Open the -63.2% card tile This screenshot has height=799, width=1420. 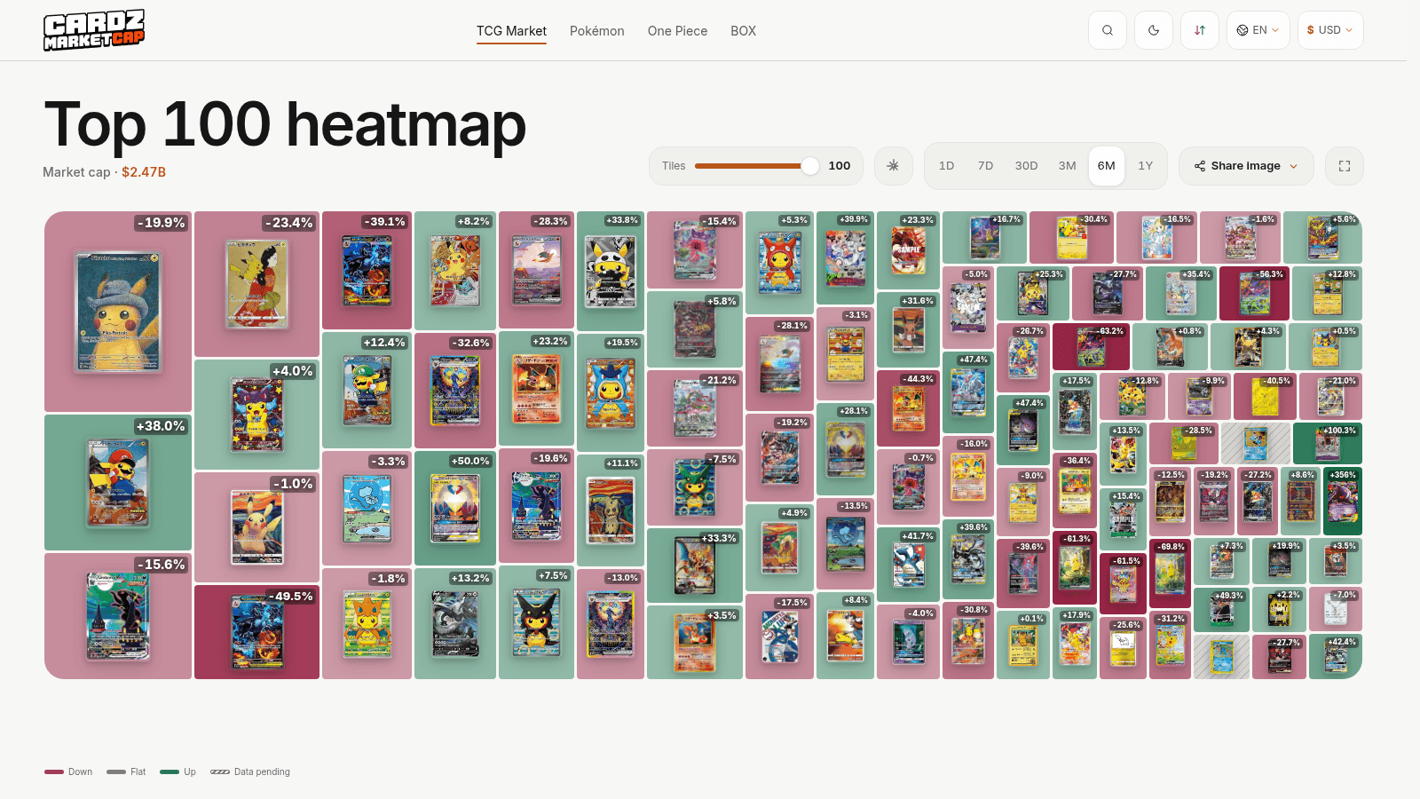tap(1091, 347)
